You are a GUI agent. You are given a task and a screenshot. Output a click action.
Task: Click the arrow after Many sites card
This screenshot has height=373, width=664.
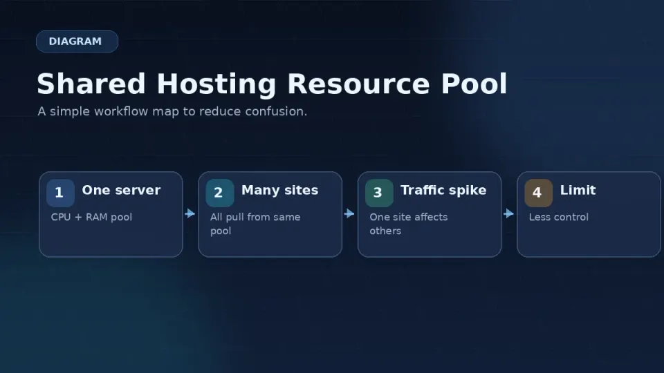coord(349,213)
